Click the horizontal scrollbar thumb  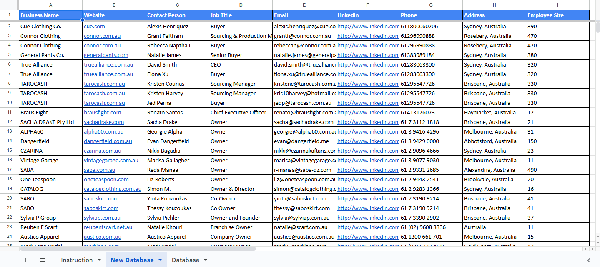[x=138, y=249]
